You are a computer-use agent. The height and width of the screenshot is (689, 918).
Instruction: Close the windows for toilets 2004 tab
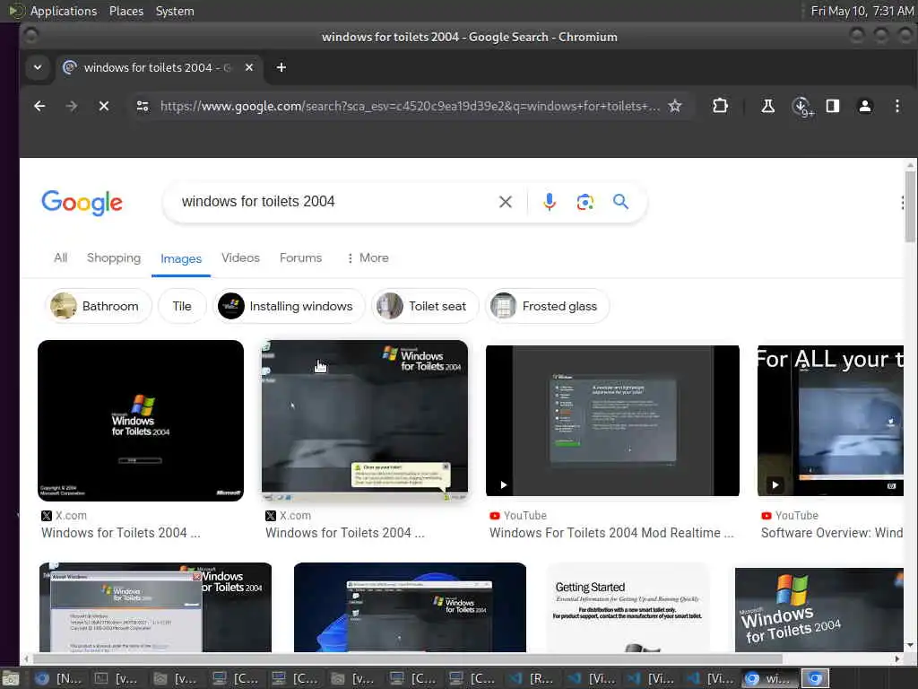click(x=249, y=67)
